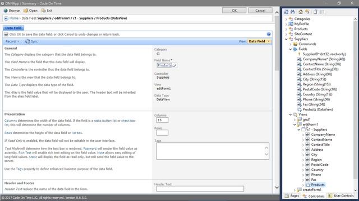359x201 pixels.
Task: Click the Browse toolbar label
Action: [x=14, y=11]
